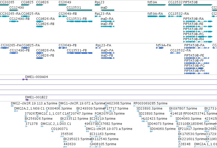Select the 356506 EST label
Screen dimensions: 217x148
click(67, 134)
